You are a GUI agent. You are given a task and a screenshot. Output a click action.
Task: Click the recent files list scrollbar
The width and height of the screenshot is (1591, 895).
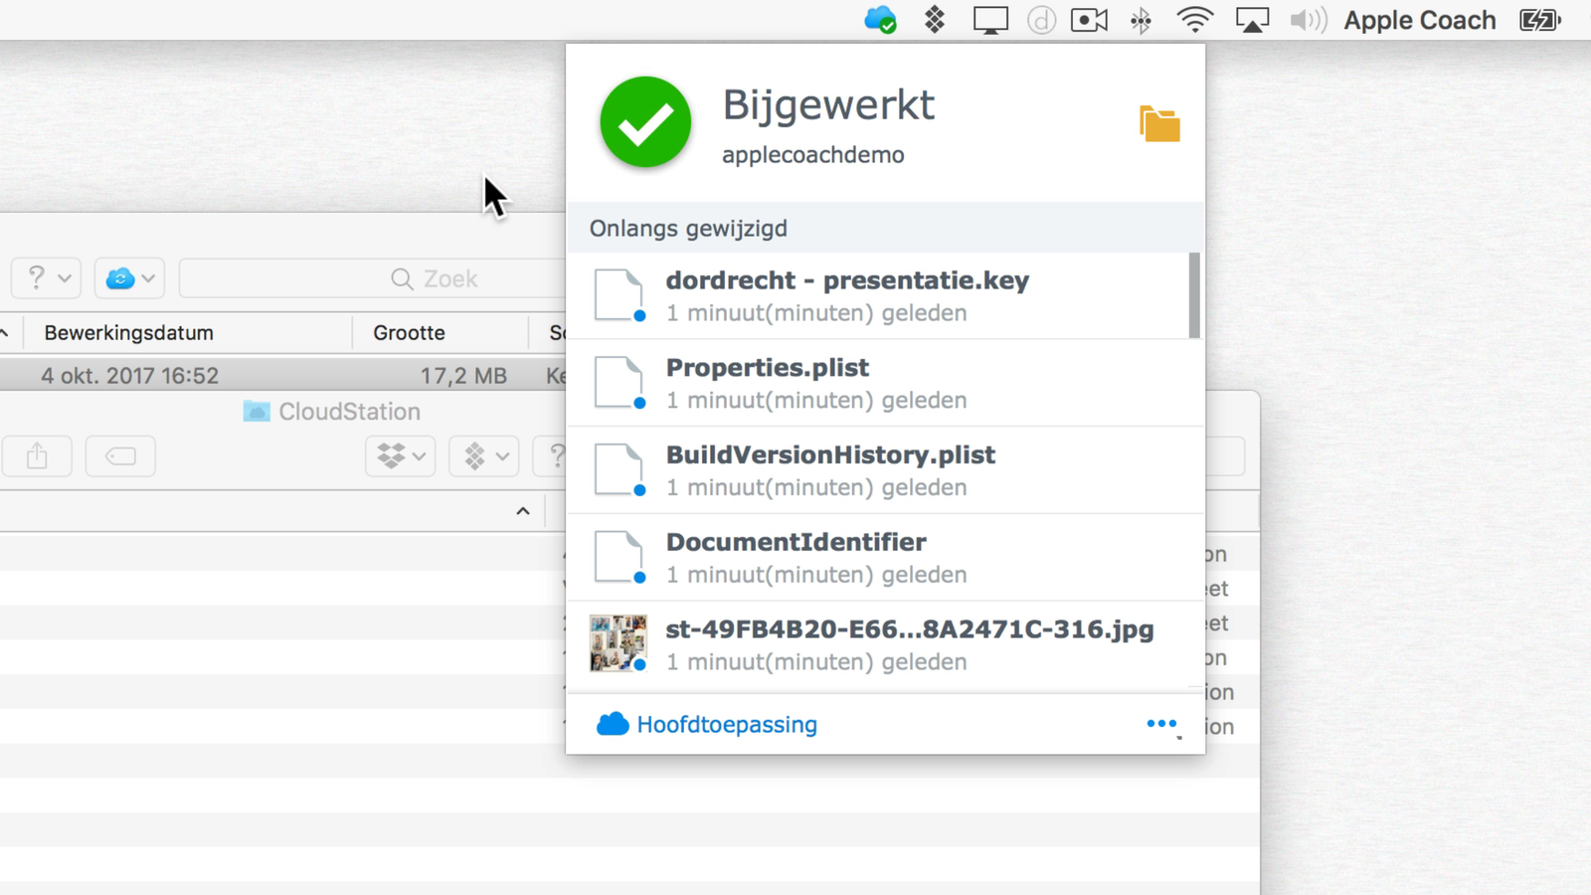1194,295
